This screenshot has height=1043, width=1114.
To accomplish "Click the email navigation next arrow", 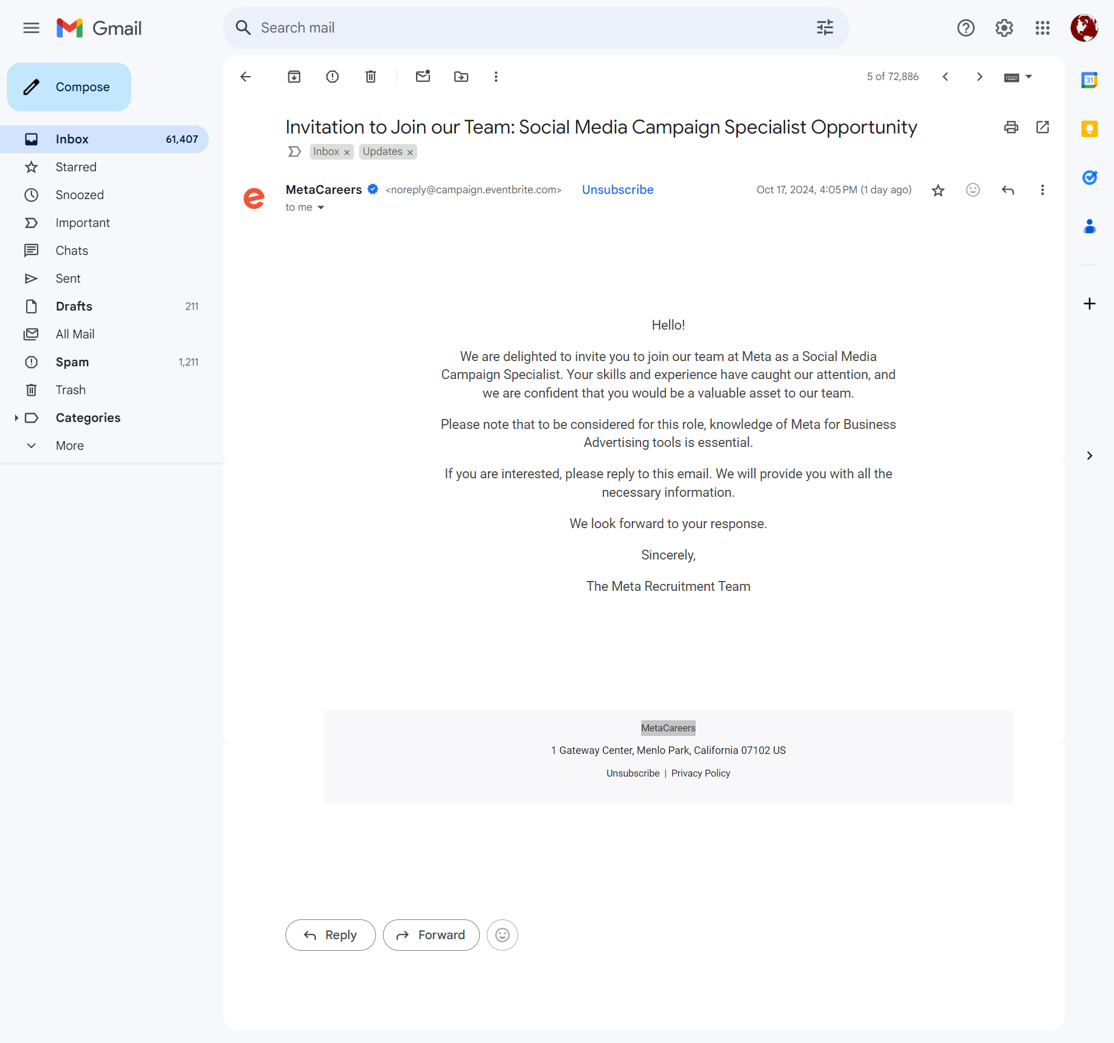I will (x=978, y=77).
